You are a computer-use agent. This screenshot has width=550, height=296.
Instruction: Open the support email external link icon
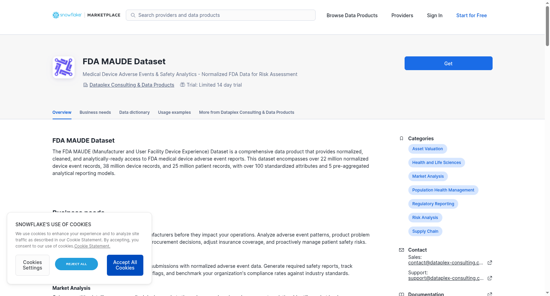click(x=490, y=278)
